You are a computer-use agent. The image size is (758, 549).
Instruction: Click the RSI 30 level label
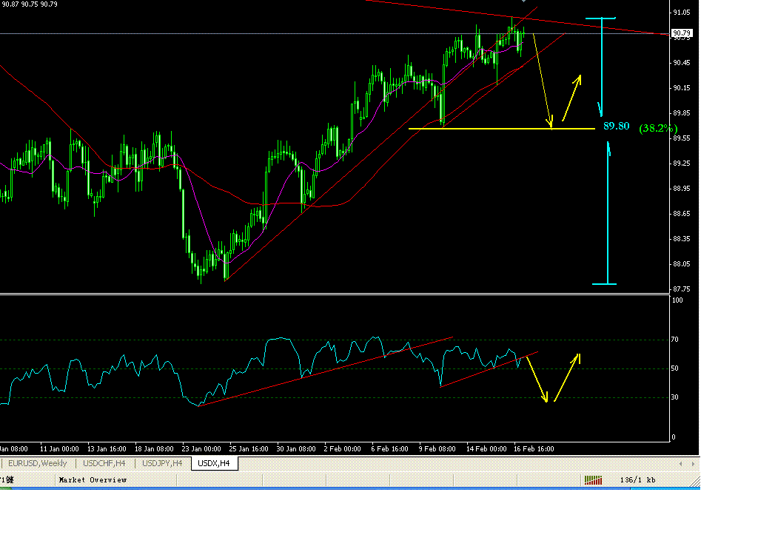tap(675, 397)
